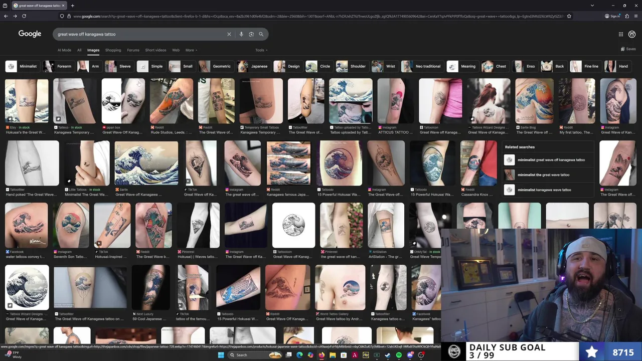Switch to the AI Mode tab
The width and height of the screenshot is (642, 361).
click(64, 50)
